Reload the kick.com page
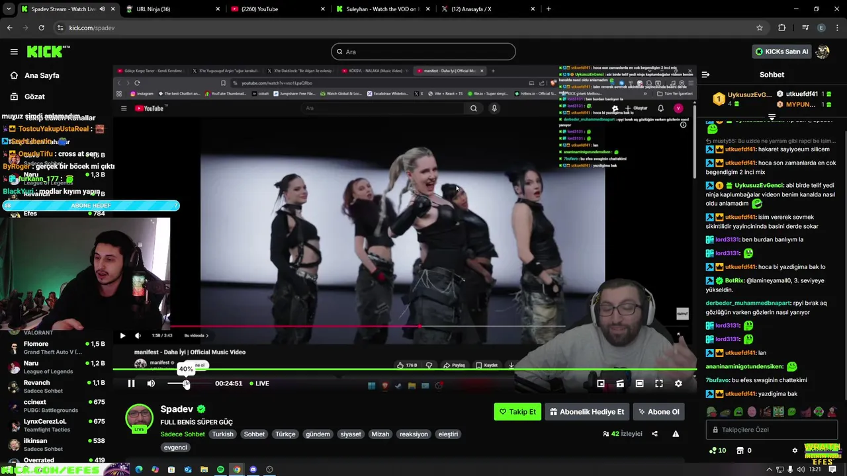This screenshot has width=847, height=476. click(x=41, y=28)
